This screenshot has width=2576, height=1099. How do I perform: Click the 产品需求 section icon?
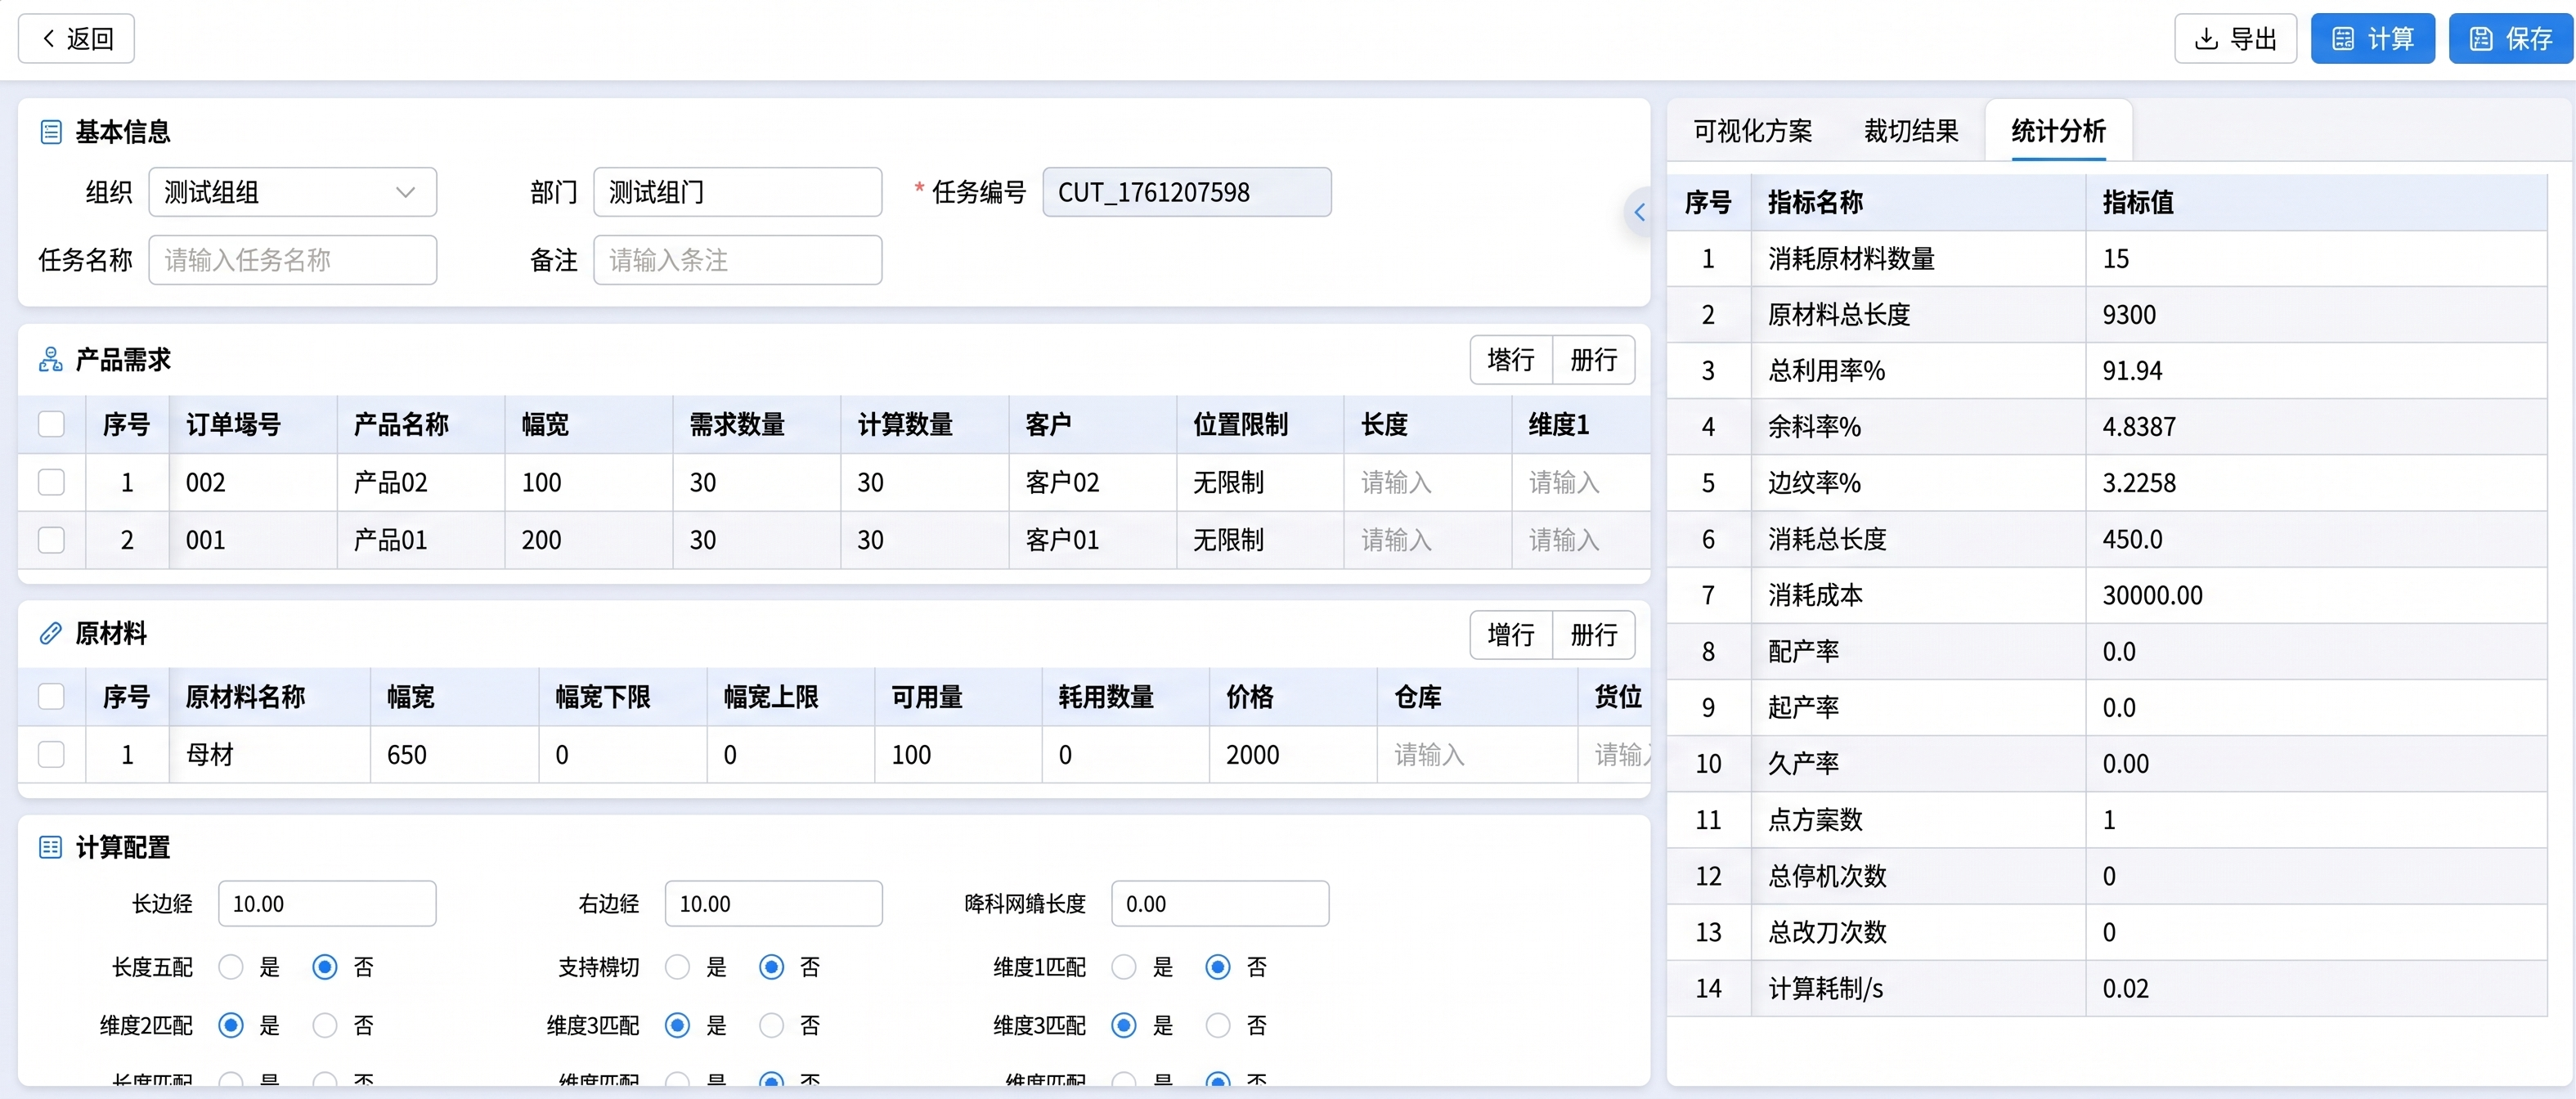[x=51, y=359]
